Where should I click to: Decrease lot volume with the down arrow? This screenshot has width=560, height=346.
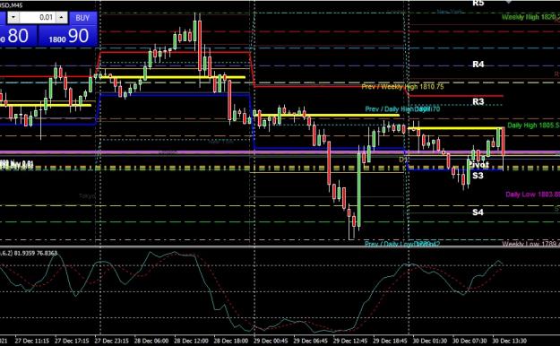pyautogui.click(x=13, y=18)
